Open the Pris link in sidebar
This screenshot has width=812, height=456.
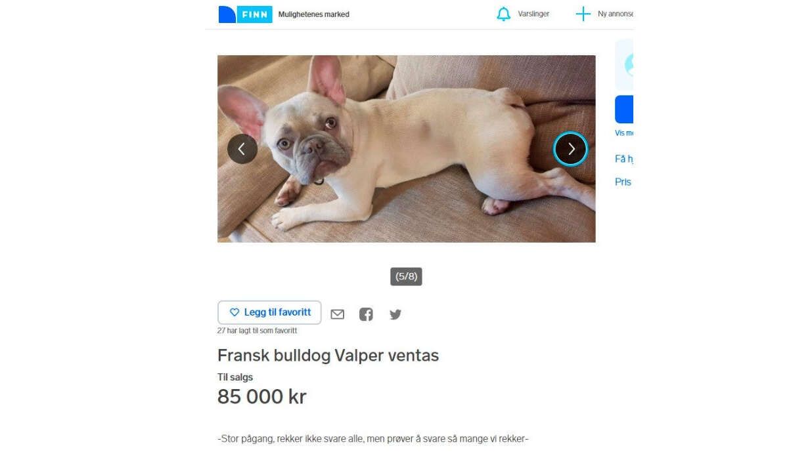tap(623, 182)
